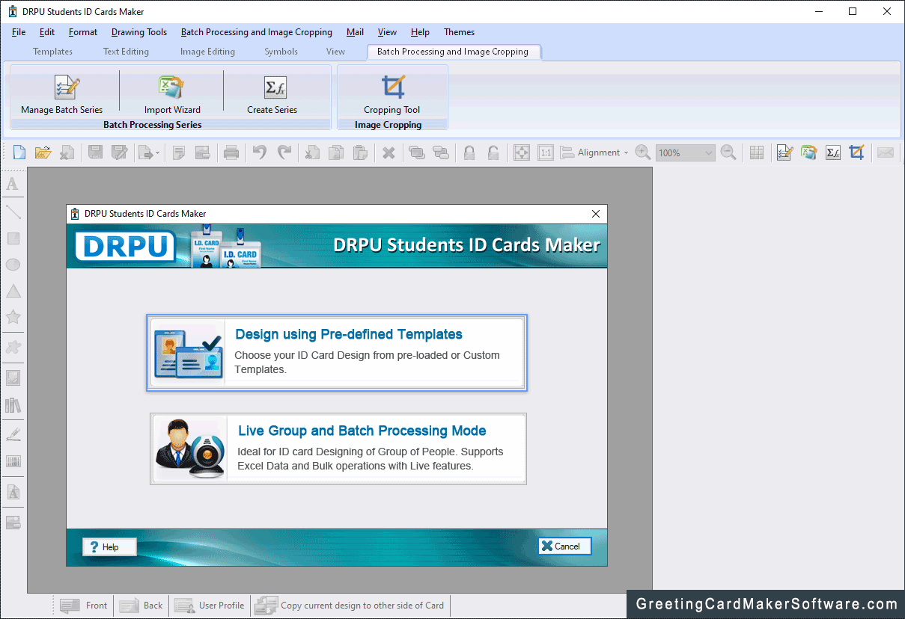Switch to the Back card side
The height and width of the screenshot is (619, 905).
click(x=141, y=606)
